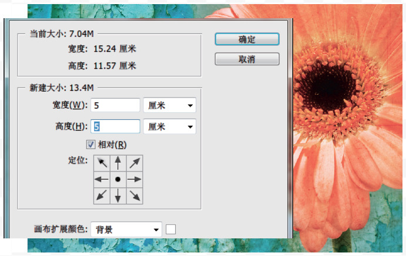Uncheck the 相对(R) checkbox
Image resolution: width=406 pixels, height=256 pixels.
90,144
